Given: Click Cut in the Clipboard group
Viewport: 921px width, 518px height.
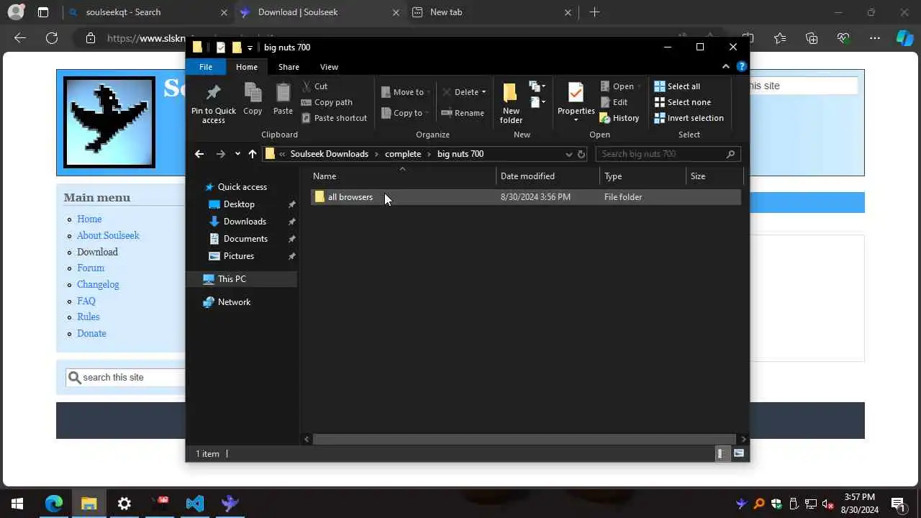Looking at the screenshot, I should point(314,86).
